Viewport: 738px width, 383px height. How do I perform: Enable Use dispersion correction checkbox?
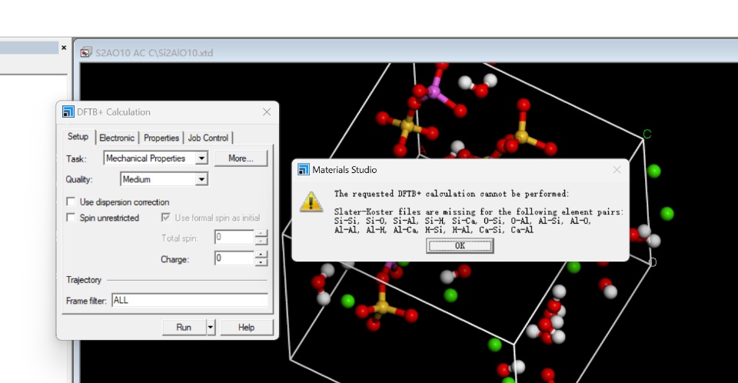(x=71, y=201)
